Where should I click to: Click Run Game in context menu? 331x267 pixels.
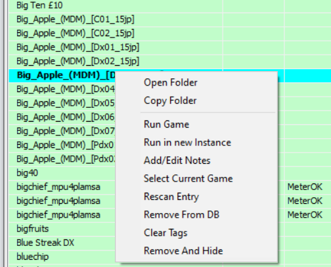click(166, 124)
